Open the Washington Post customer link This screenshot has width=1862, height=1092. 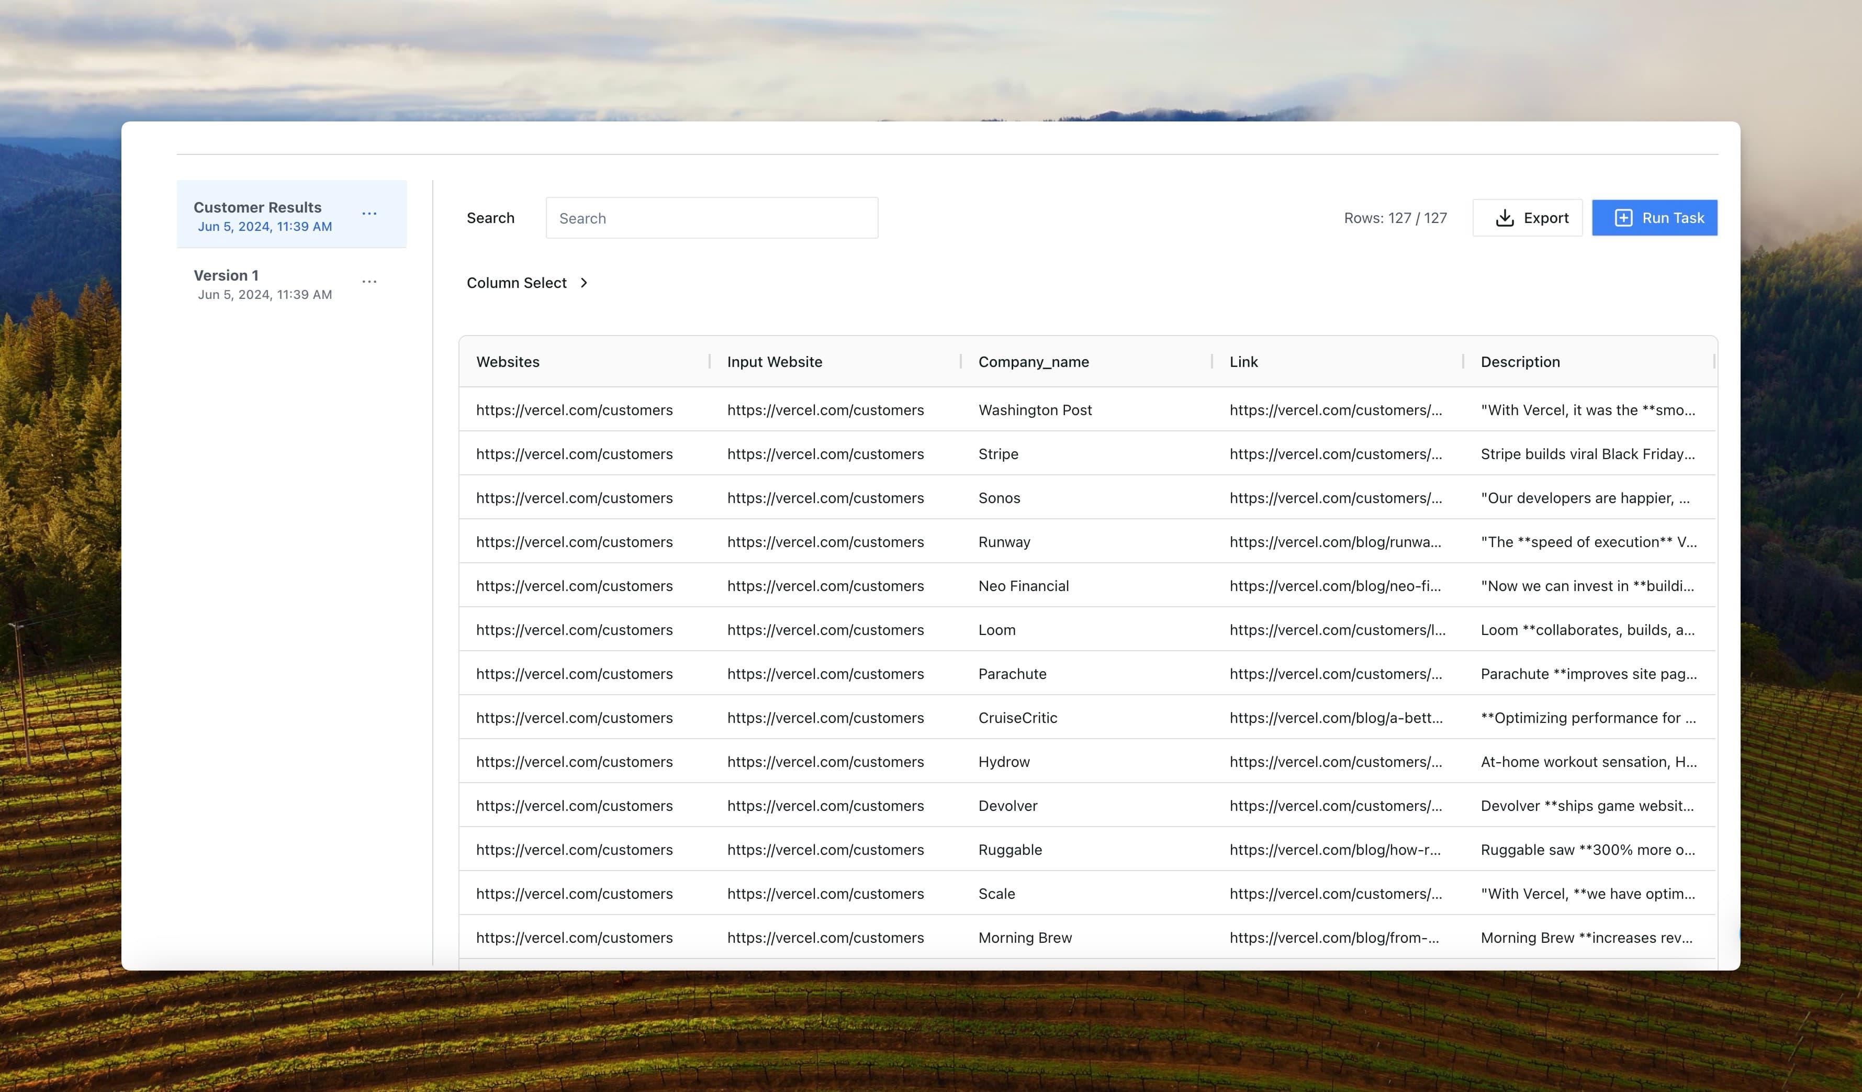[1334, 409]
